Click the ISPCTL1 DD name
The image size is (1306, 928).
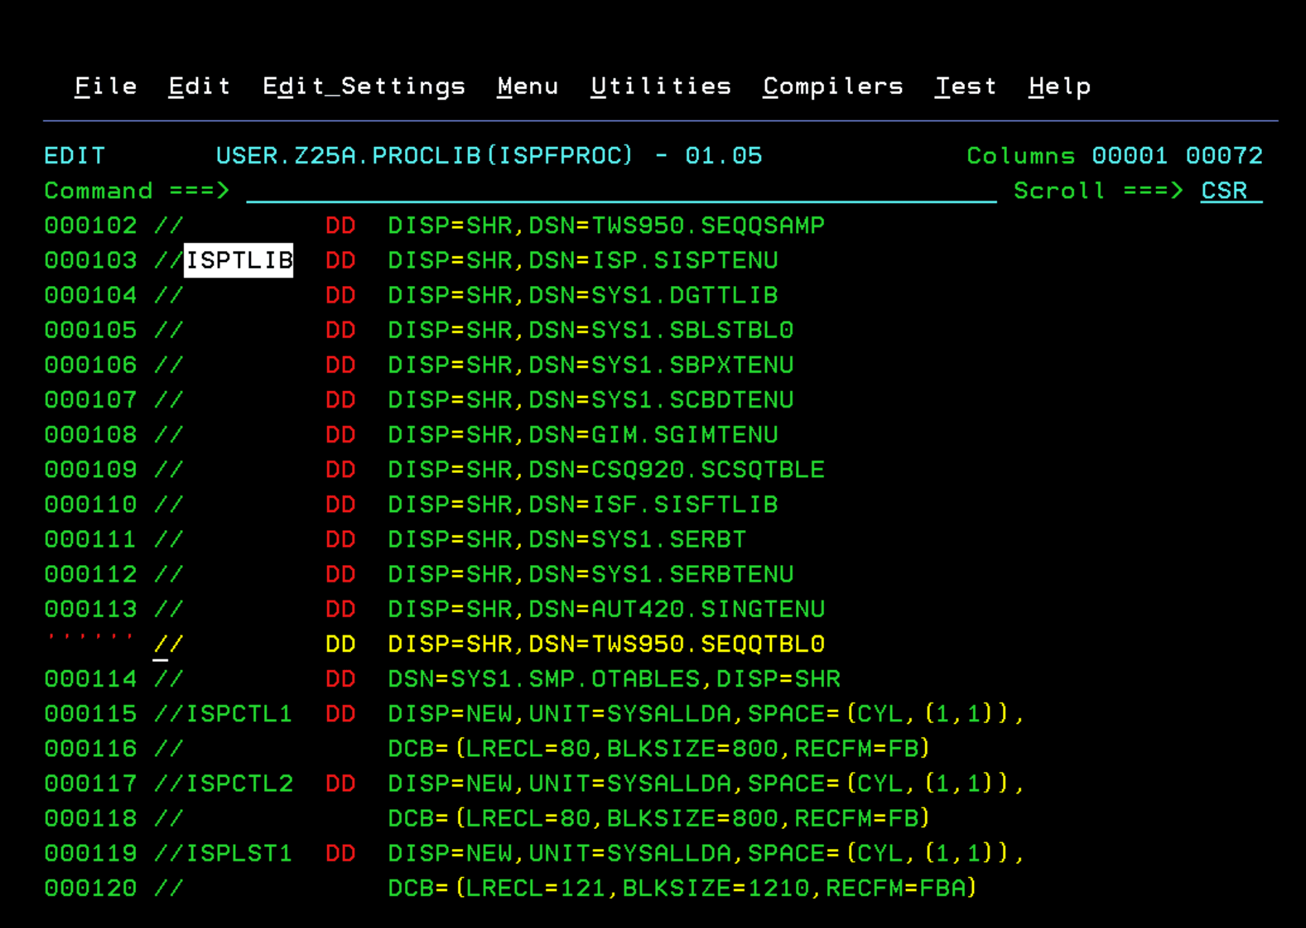point(239,714)
